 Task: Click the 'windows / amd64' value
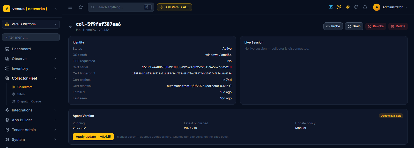pos(218,55)
